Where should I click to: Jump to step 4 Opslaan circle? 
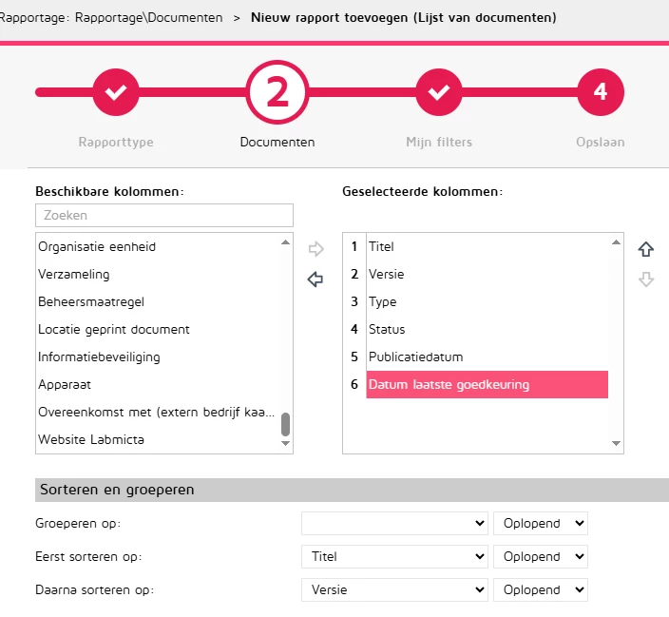click(600, 92)
